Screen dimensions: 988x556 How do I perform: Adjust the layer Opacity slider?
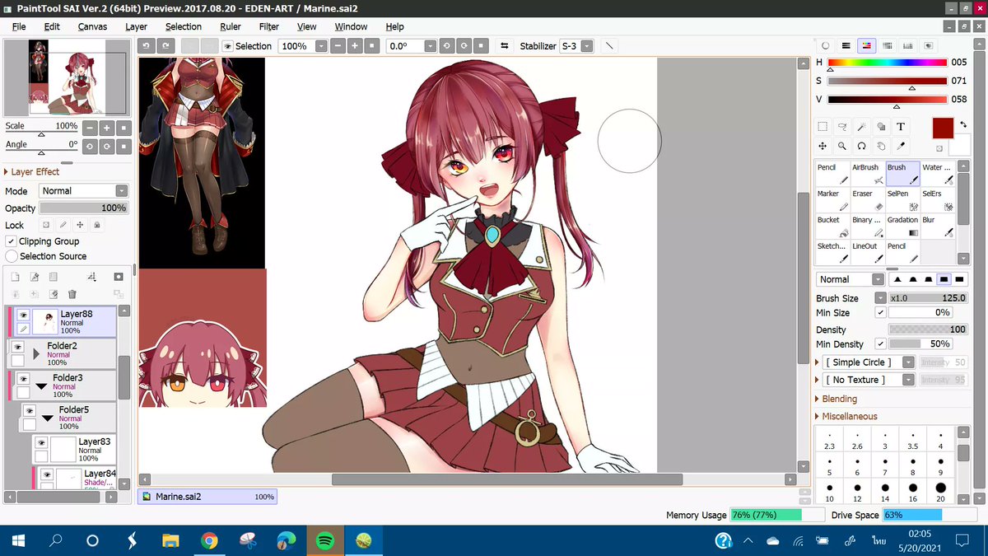[83, 208]
